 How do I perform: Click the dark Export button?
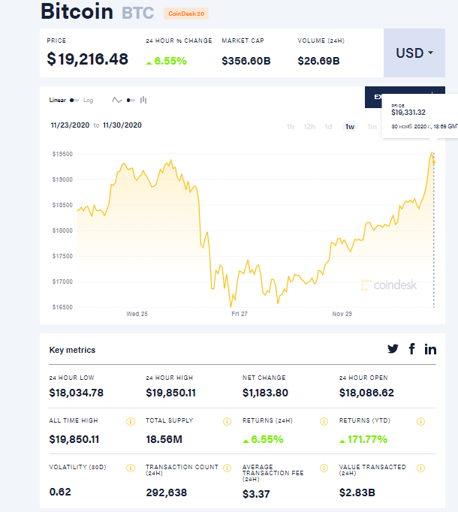pyautogui.click(x=373, y=98)
